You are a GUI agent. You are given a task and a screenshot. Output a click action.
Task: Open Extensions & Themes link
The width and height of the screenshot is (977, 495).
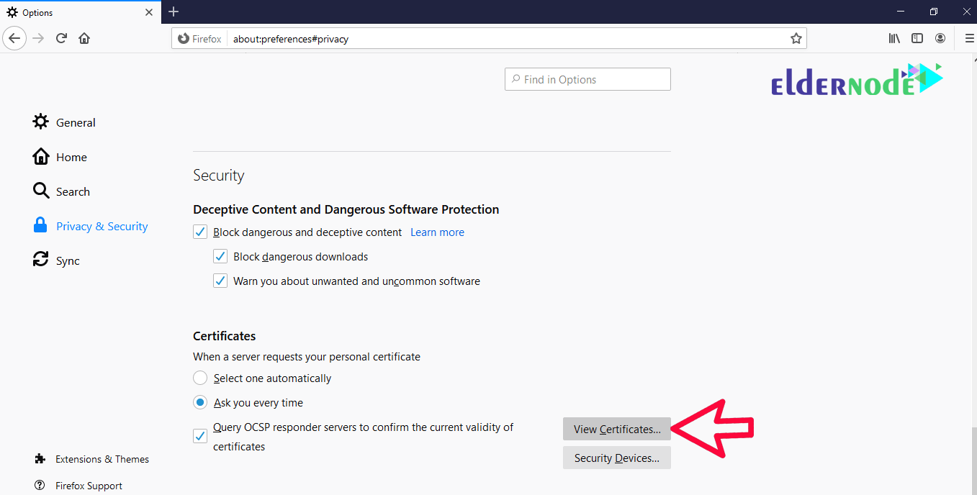[102, 459]
